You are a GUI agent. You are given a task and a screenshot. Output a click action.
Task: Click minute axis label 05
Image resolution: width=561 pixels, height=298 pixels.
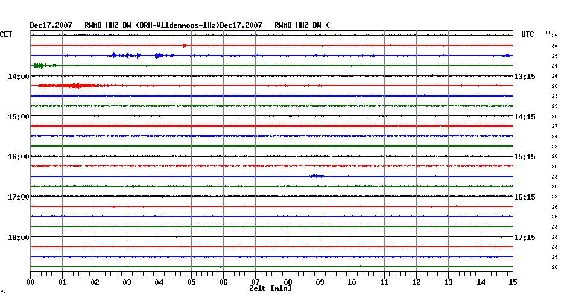[x=191, y=282]
